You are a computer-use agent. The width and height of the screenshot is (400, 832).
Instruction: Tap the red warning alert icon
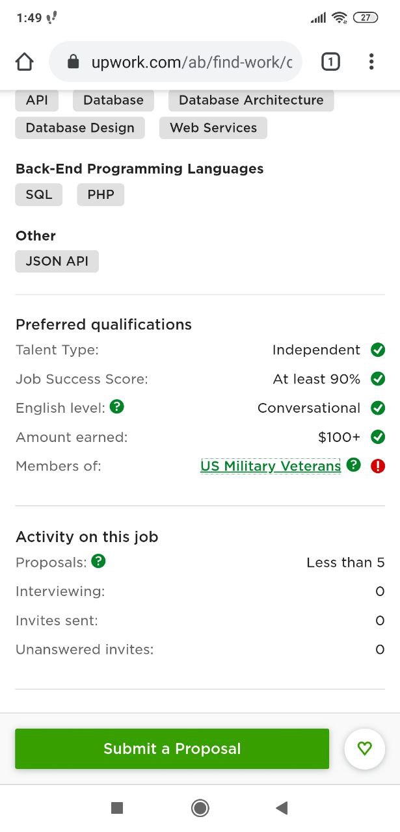point(378,466)
